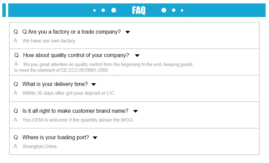Screen dimensions: 269x163
Task: Click the Q icon beside brand name question
Action: click(16, 111)
